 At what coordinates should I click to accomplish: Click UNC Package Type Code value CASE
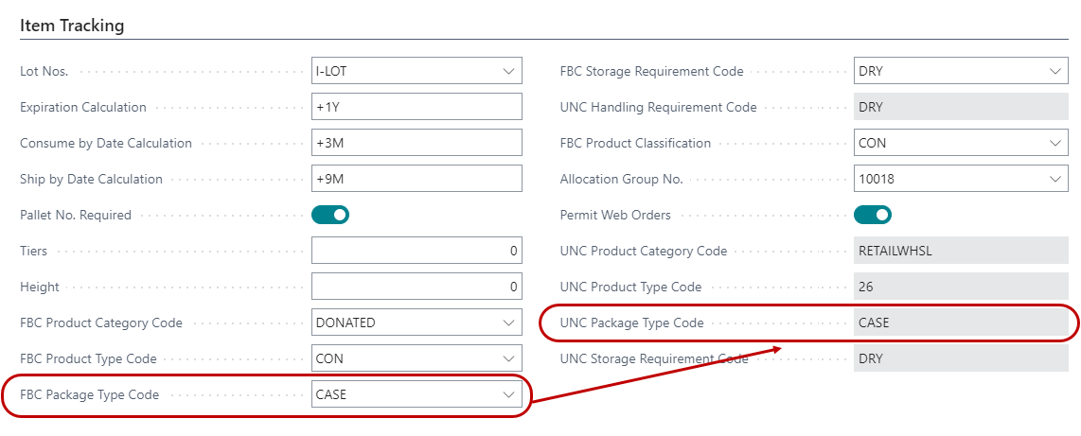(x=960, y=323)
